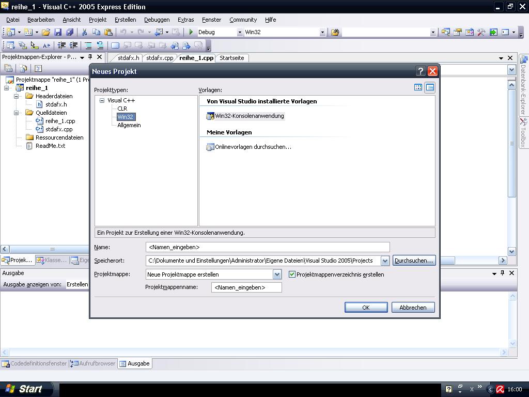Collapse the Headerdateien folder

(16, 96)
